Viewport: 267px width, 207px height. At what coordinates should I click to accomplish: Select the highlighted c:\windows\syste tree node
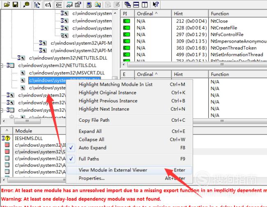coord(47,81)
